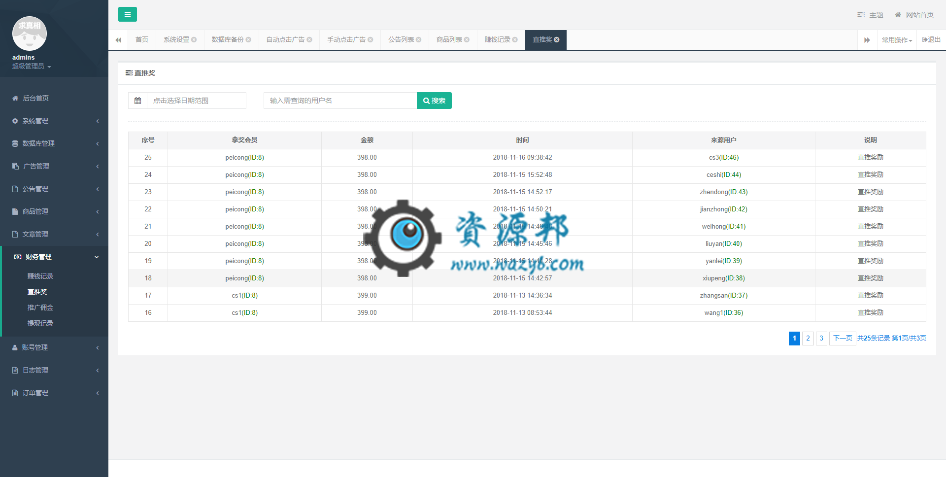946x477 pixels.
Task: Close the 系统设置 tab
Action: pyautogui.click(x=194, y=39)
